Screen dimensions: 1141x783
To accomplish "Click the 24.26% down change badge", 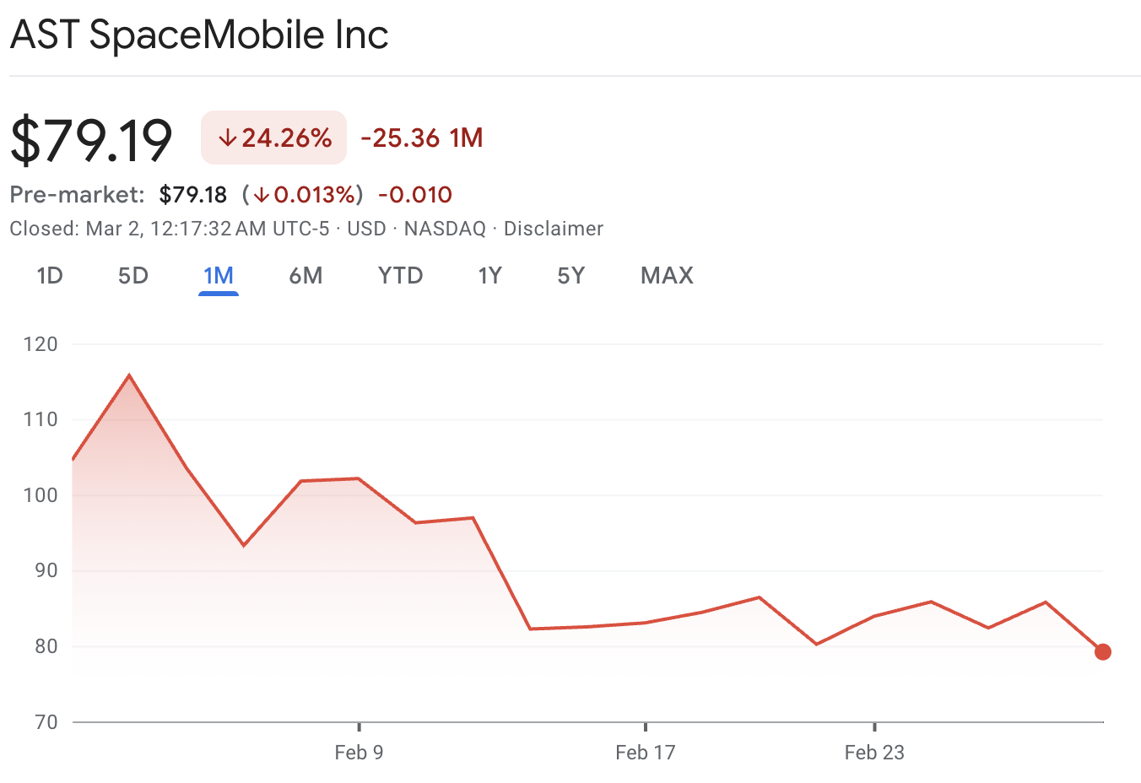I will coord(274,138).
